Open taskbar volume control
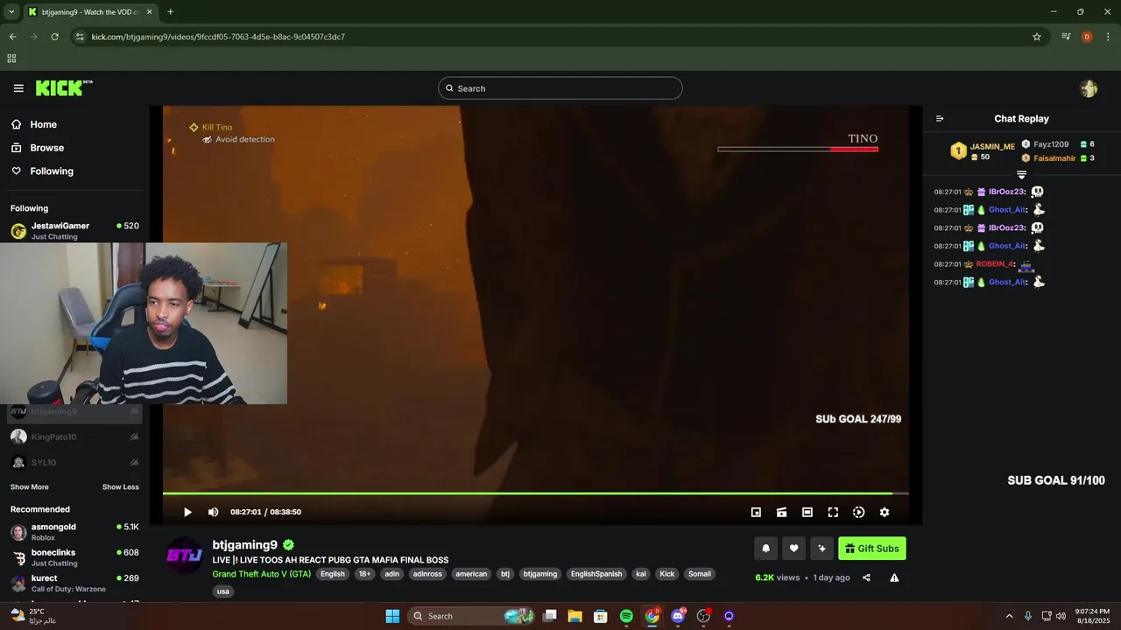The image size is (1121, 630). pyautogui.click(x=1062, y=616)
